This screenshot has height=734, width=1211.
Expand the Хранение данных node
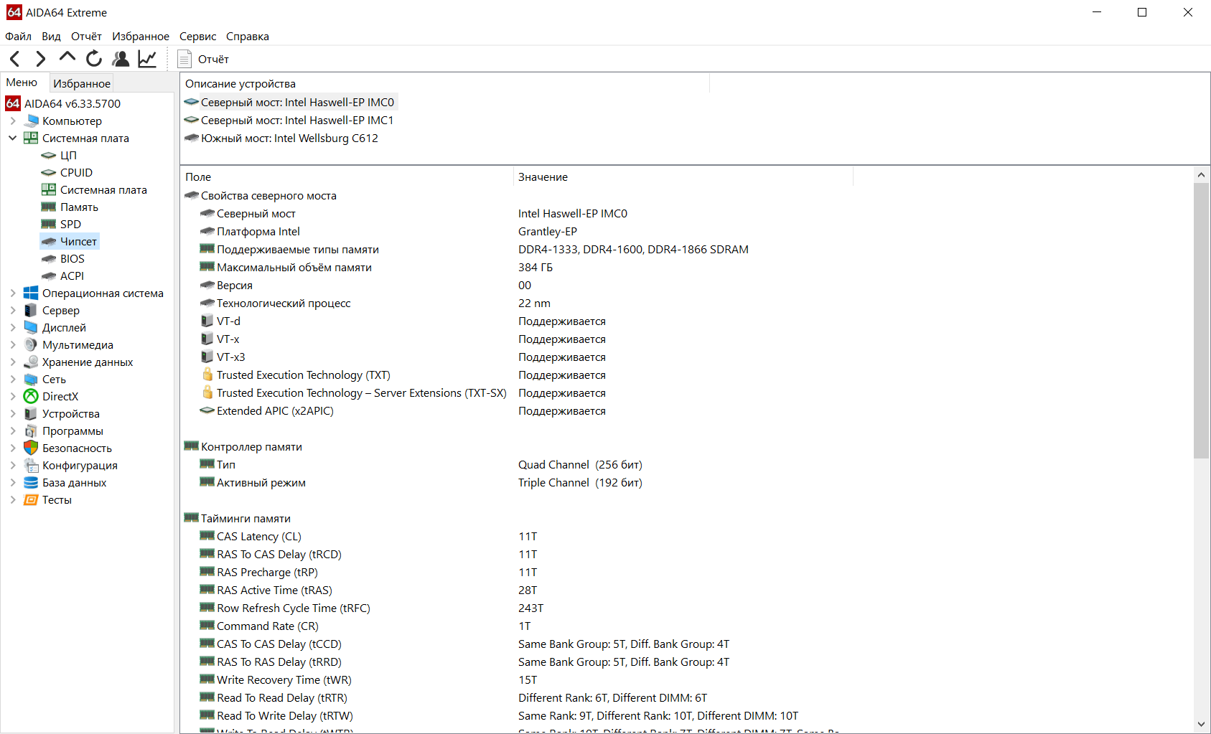[13, 362]
